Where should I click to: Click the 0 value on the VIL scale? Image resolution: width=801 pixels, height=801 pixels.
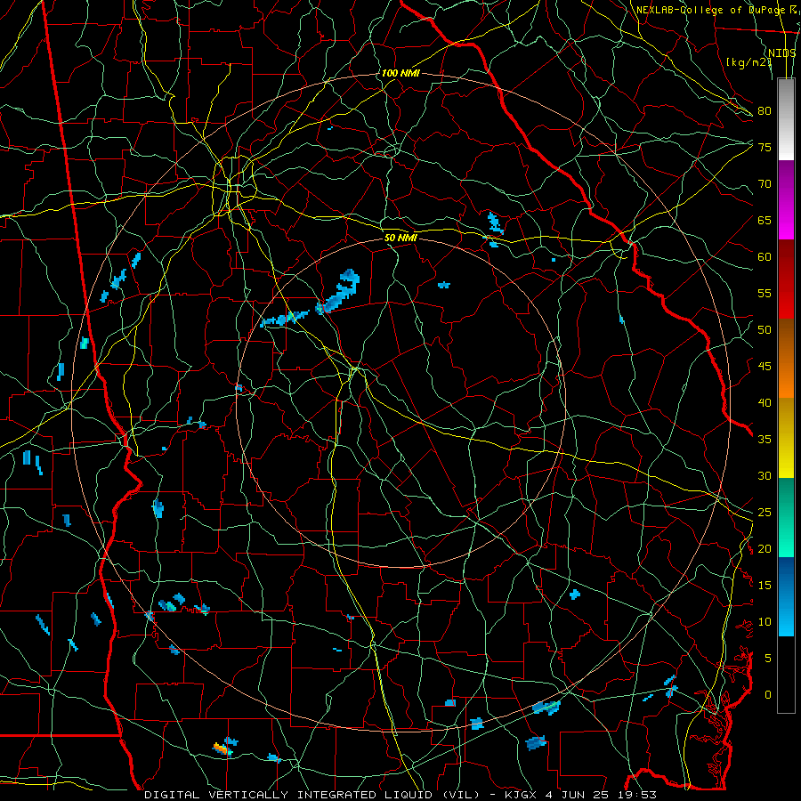[768, 695]
